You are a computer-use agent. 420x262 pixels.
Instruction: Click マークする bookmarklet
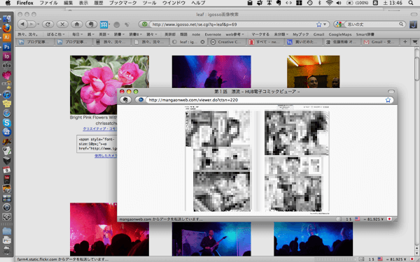tap(260, 34)
